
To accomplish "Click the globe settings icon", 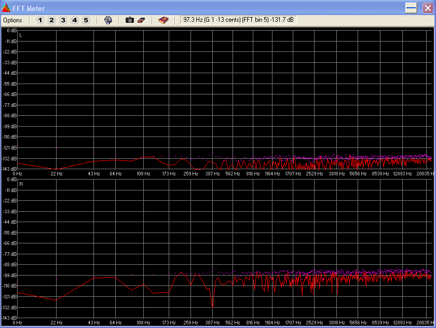I will click(x=108, y=20).
